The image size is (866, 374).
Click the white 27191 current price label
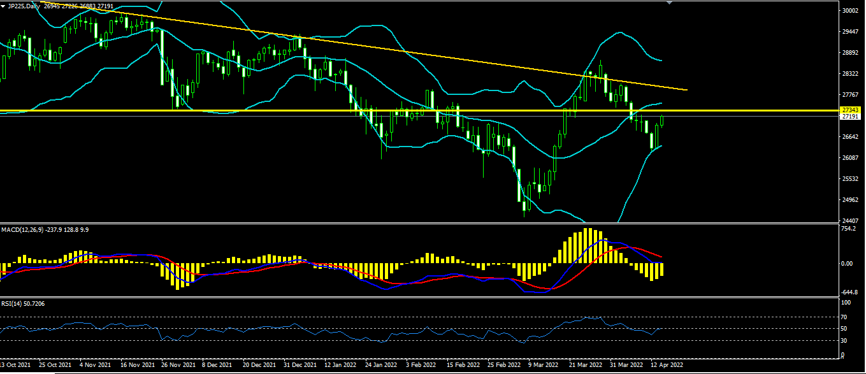pos(851,117)
